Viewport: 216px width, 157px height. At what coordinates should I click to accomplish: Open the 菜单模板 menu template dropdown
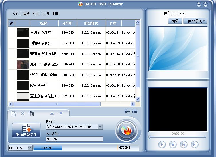click(195, 21)
